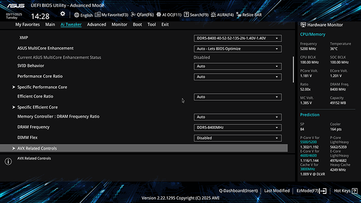
Task: Open the DRAM Frequency dropdown
Action: coord(238,127)
